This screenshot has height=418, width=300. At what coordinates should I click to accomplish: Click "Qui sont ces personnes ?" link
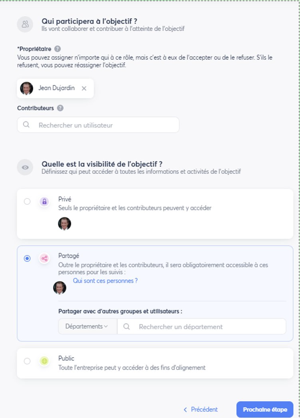105,281
